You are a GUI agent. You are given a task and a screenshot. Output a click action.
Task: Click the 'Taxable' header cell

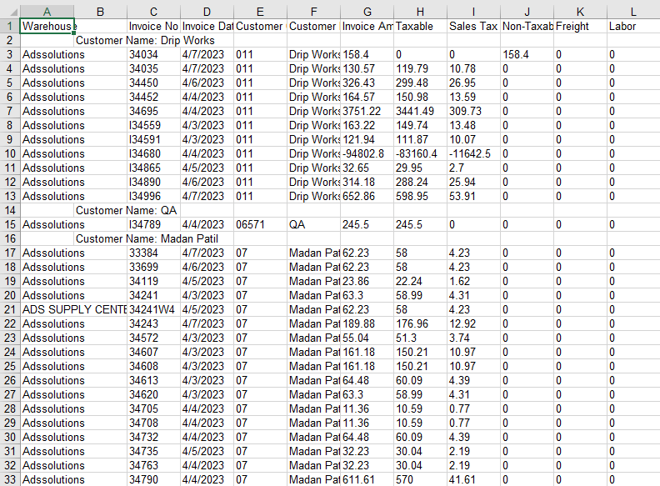coord(420,26)
